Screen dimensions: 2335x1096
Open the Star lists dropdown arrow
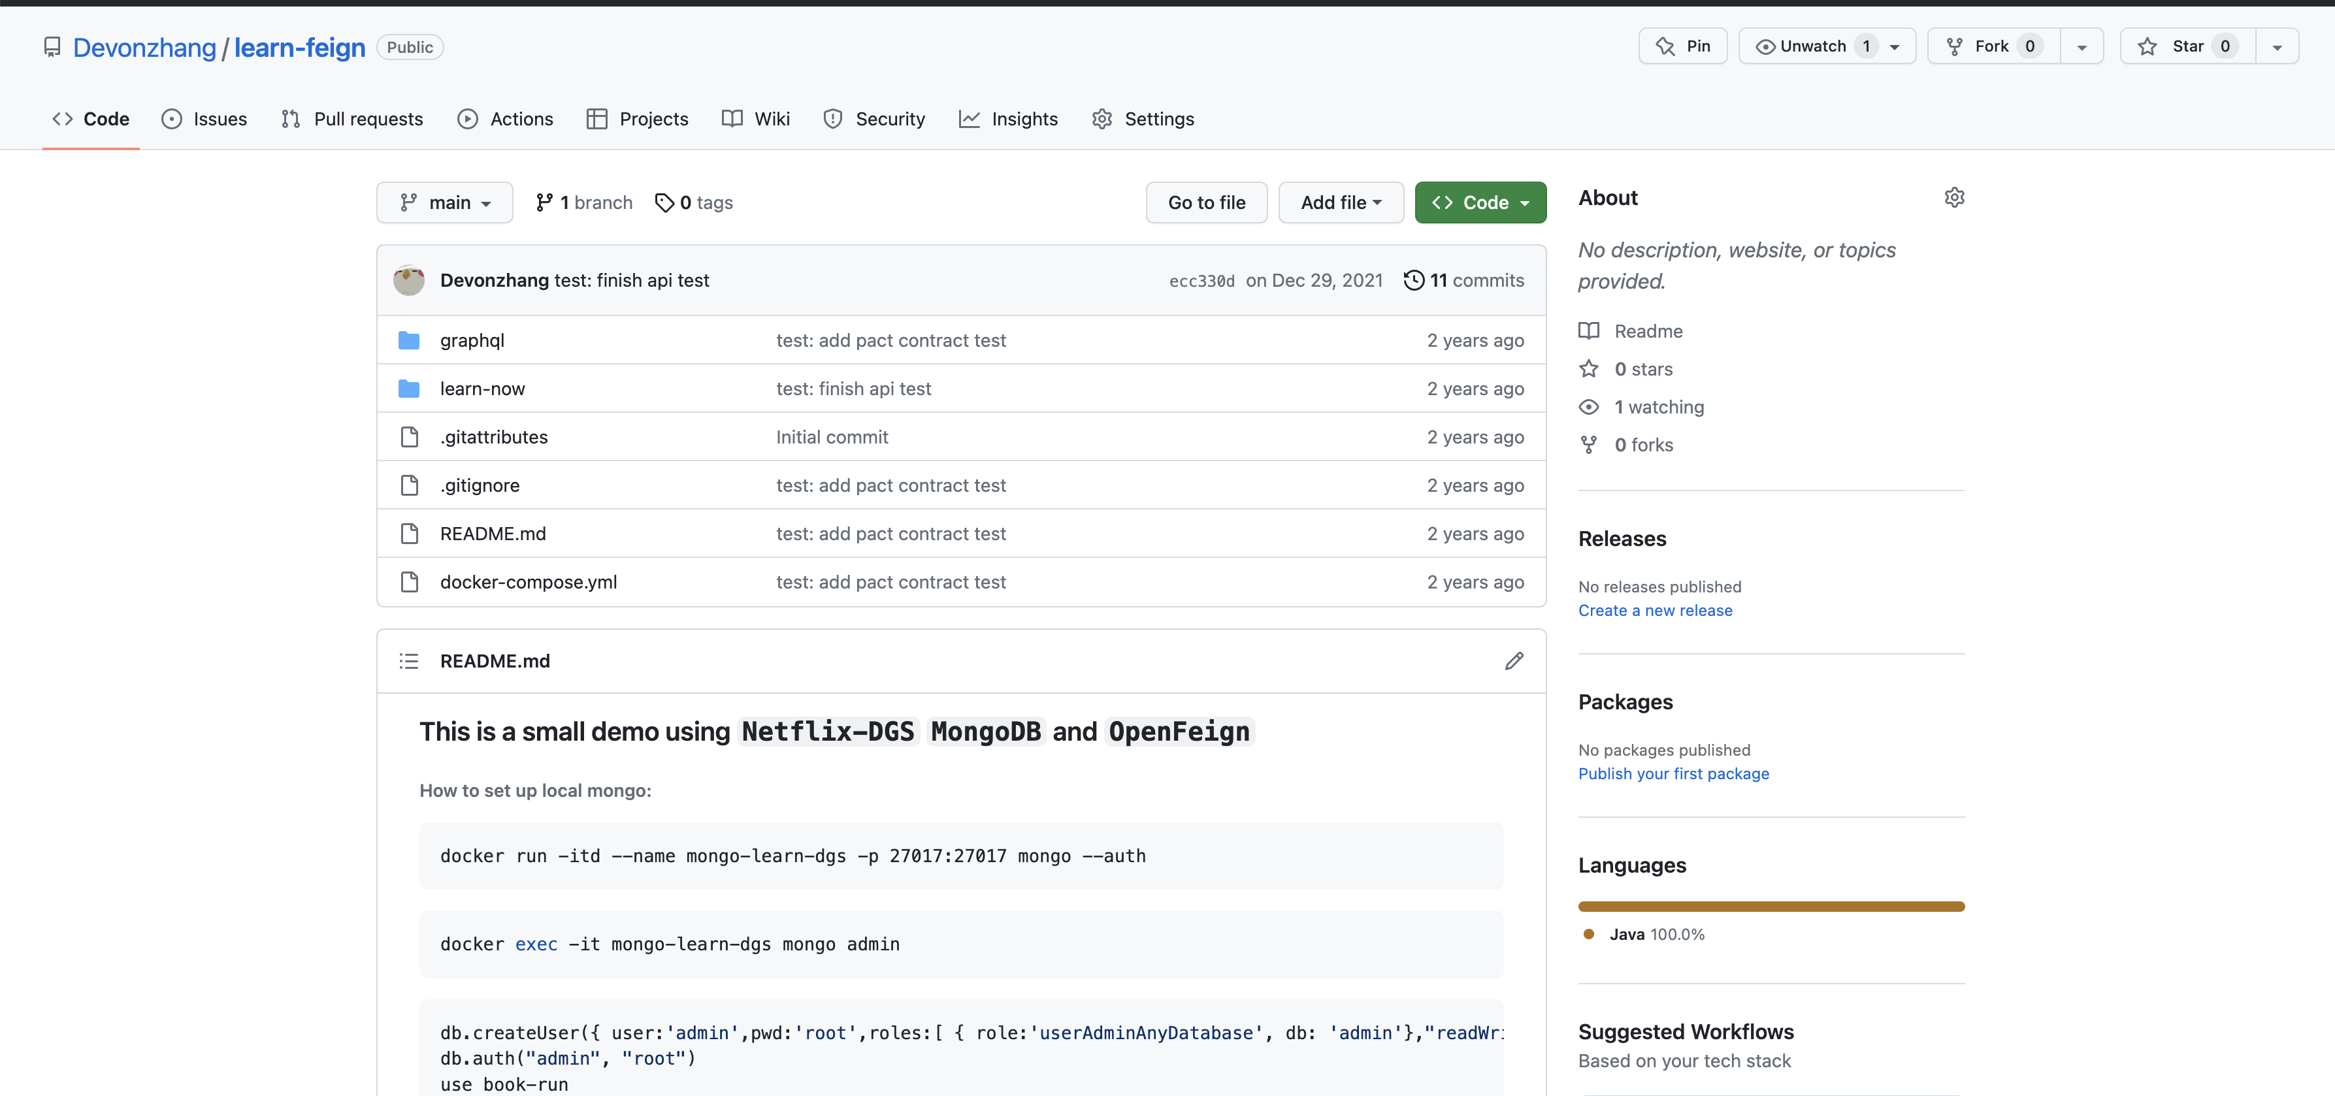(x=2277, y=47)
